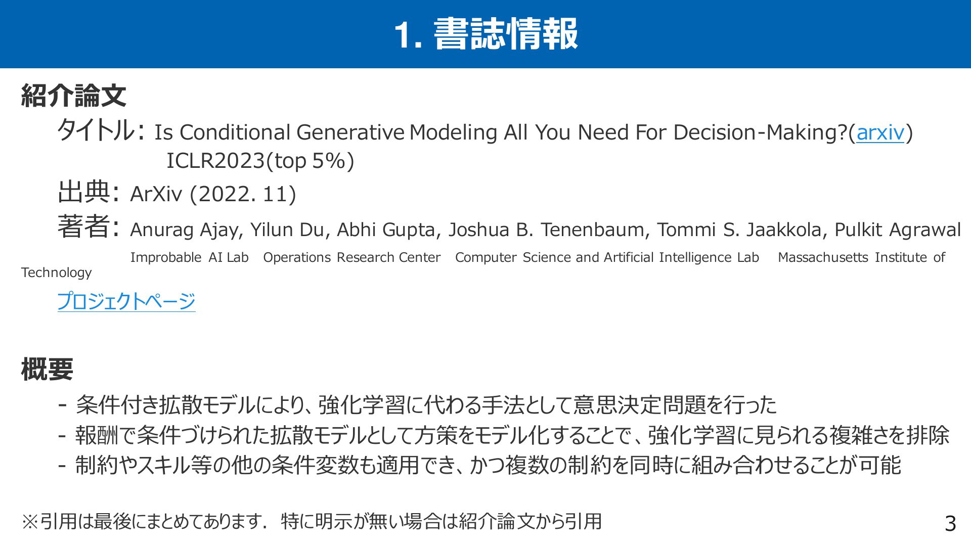Open the プロジェクトページ link
This screenshot has height=546, width=971.
(x=126, y=301)
